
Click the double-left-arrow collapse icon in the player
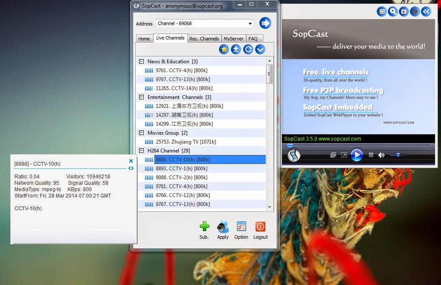[x=426, y=11]
